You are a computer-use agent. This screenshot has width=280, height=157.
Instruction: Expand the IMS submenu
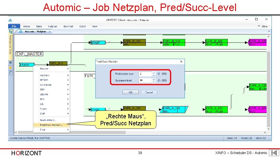click(51, 99)
